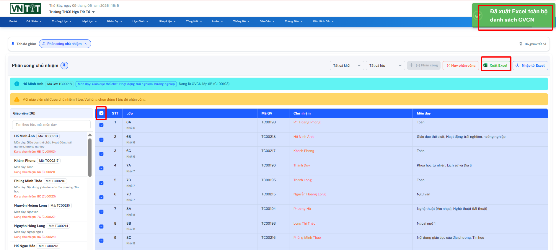
Task: Click the Excel icon on Xuất Excel button
Action: (486, 65)
